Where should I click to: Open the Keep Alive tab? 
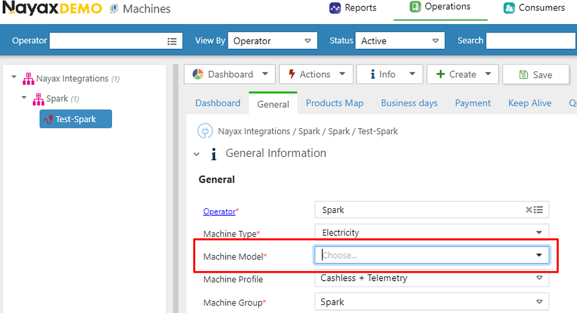[x=530, y=103]
